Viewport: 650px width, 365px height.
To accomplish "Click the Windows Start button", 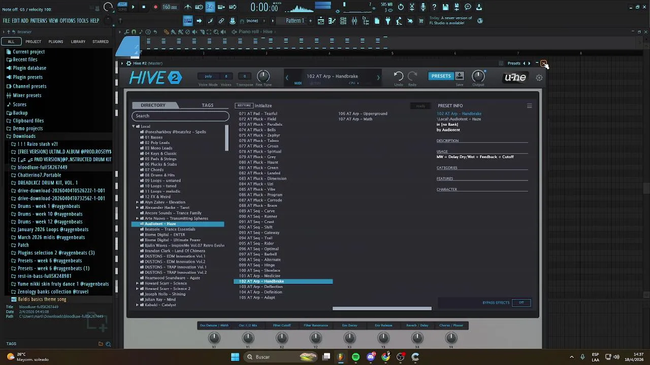I will coord(235,357).
